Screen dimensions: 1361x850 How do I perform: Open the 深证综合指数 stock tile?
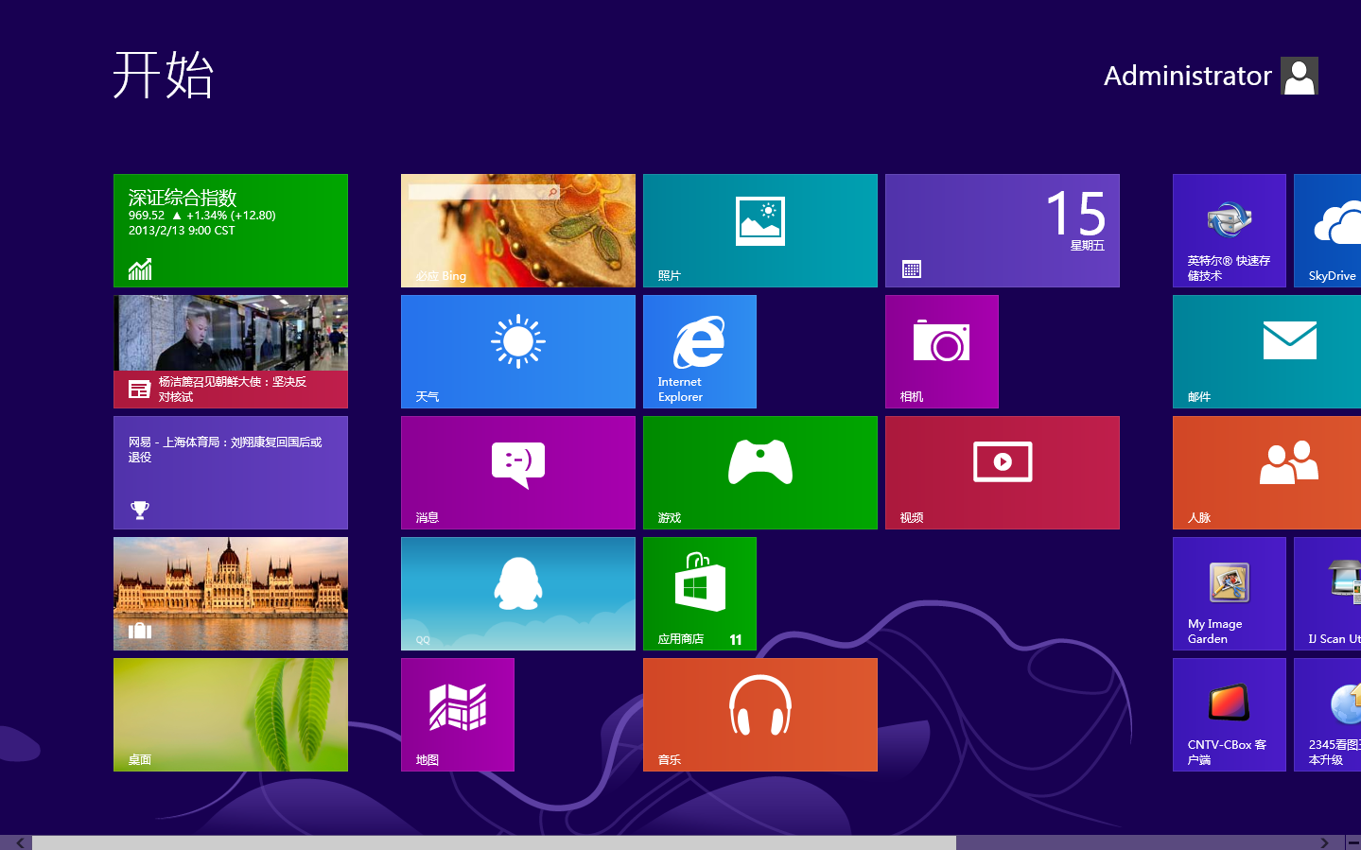tap(230, 230)
